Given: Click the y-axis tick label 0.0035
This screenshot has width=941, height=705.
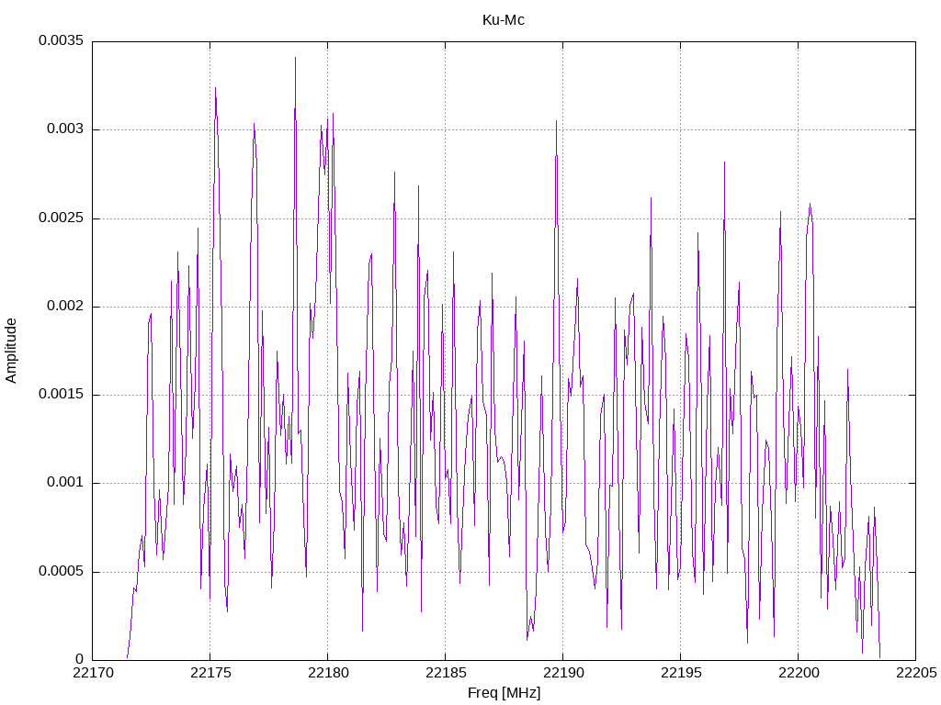Looking at the screenshot, I should 62,40.
